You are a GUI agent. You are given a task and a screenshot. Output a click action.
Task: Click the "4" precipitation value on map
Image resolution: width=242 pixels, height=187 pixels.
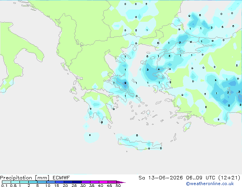(159, 69)
